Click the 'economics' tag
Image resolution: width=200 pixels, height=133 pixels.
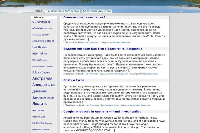click(x=38, y=41)
